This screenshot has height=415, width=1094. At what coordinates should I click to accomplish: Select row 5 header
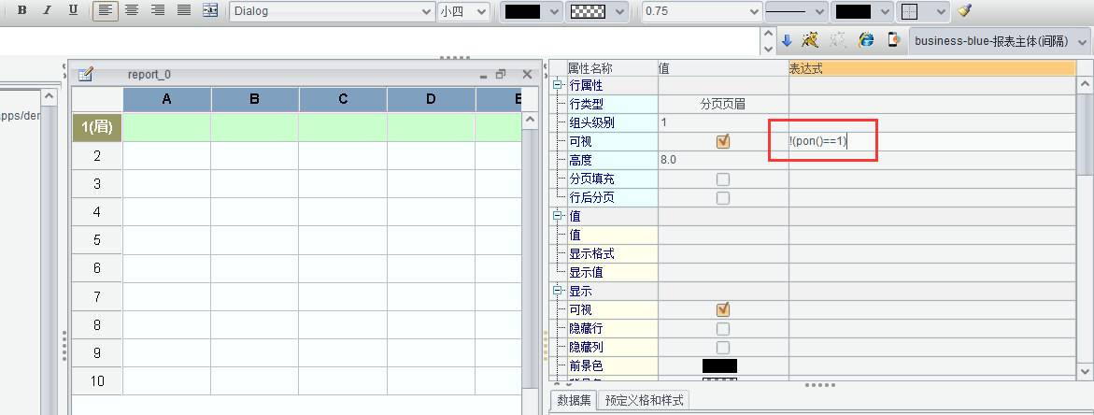(97, 240)
